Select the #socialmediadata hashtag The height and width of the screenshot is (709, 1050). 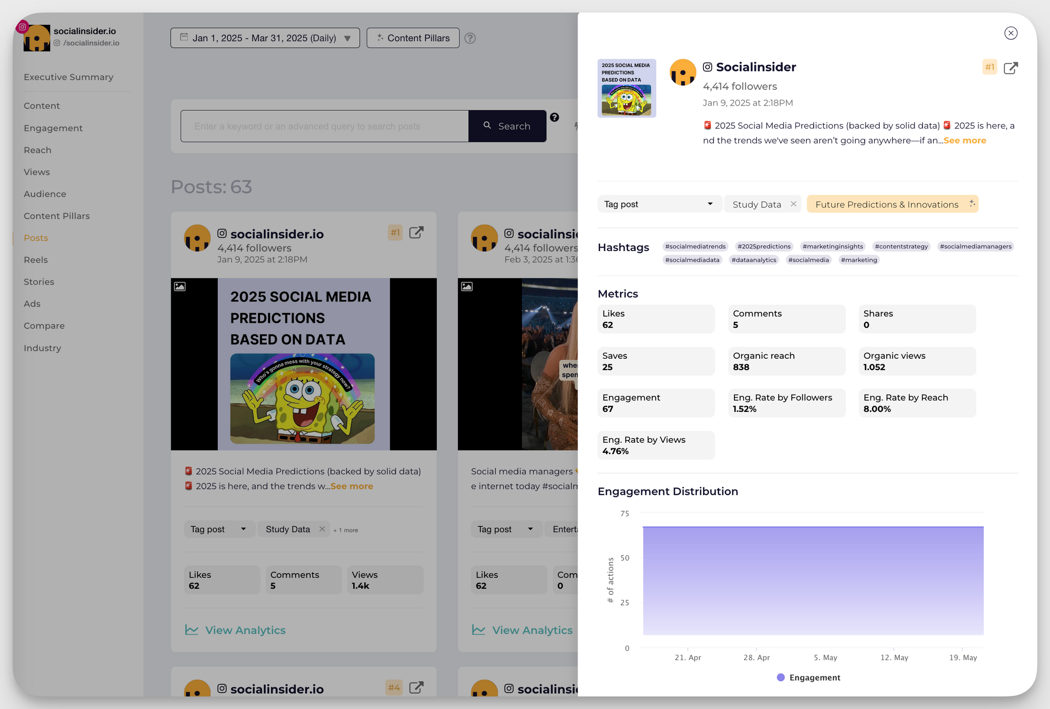coord(692,260)
